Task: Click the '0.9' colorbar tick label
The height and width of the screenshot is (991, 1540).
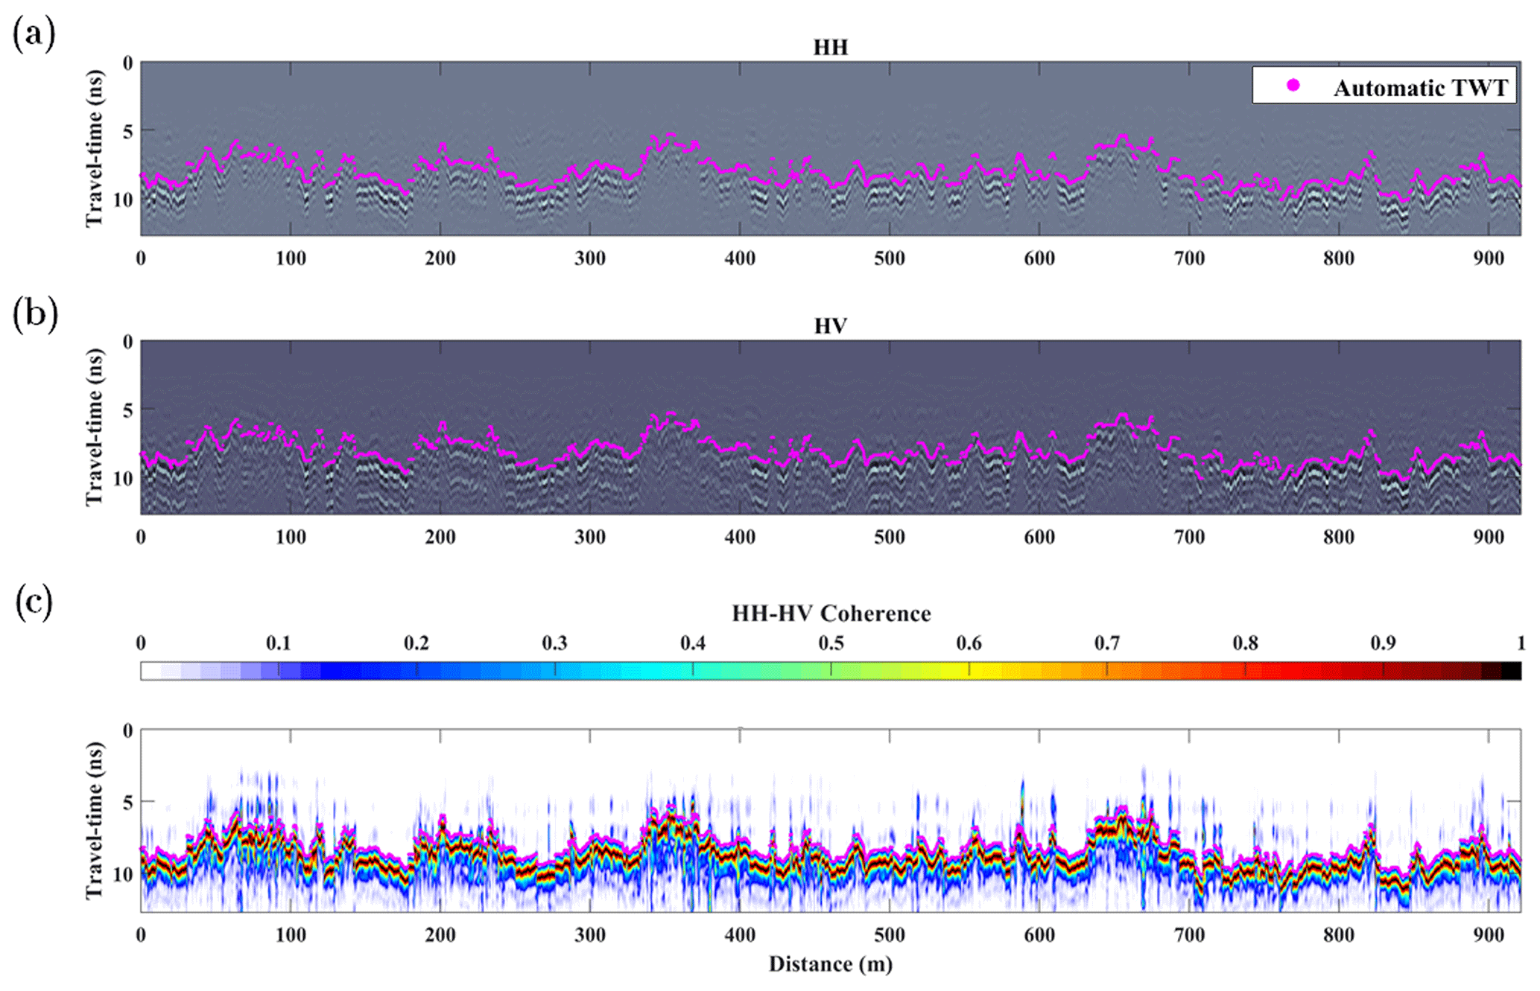Action: tap(1383, 643)
